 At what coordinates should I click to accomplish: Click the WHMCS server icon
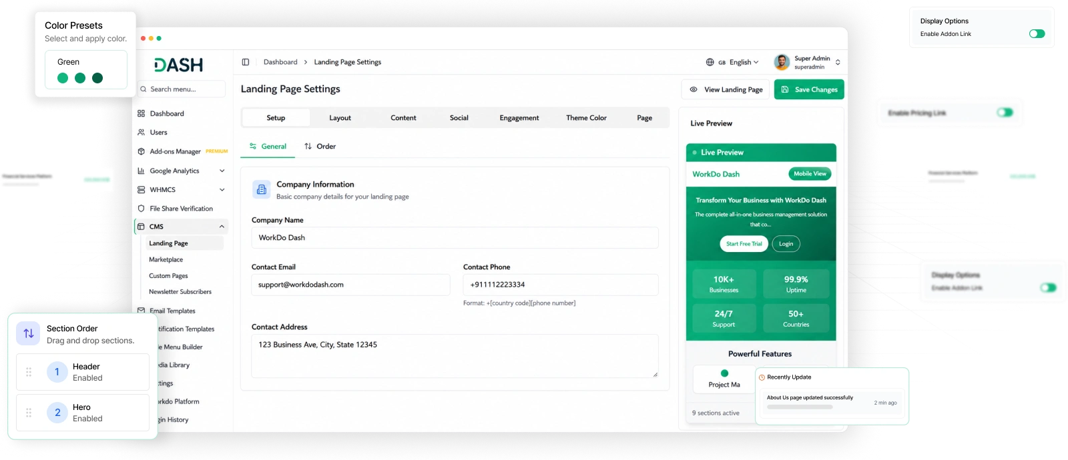[x=141, y=189]
